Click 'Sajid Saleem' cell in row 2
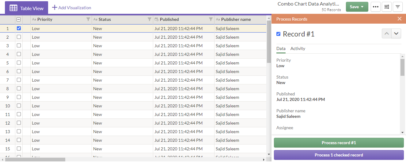Image resolution: width=406 pixels, height=162 pixels. (x=240, y=37)
